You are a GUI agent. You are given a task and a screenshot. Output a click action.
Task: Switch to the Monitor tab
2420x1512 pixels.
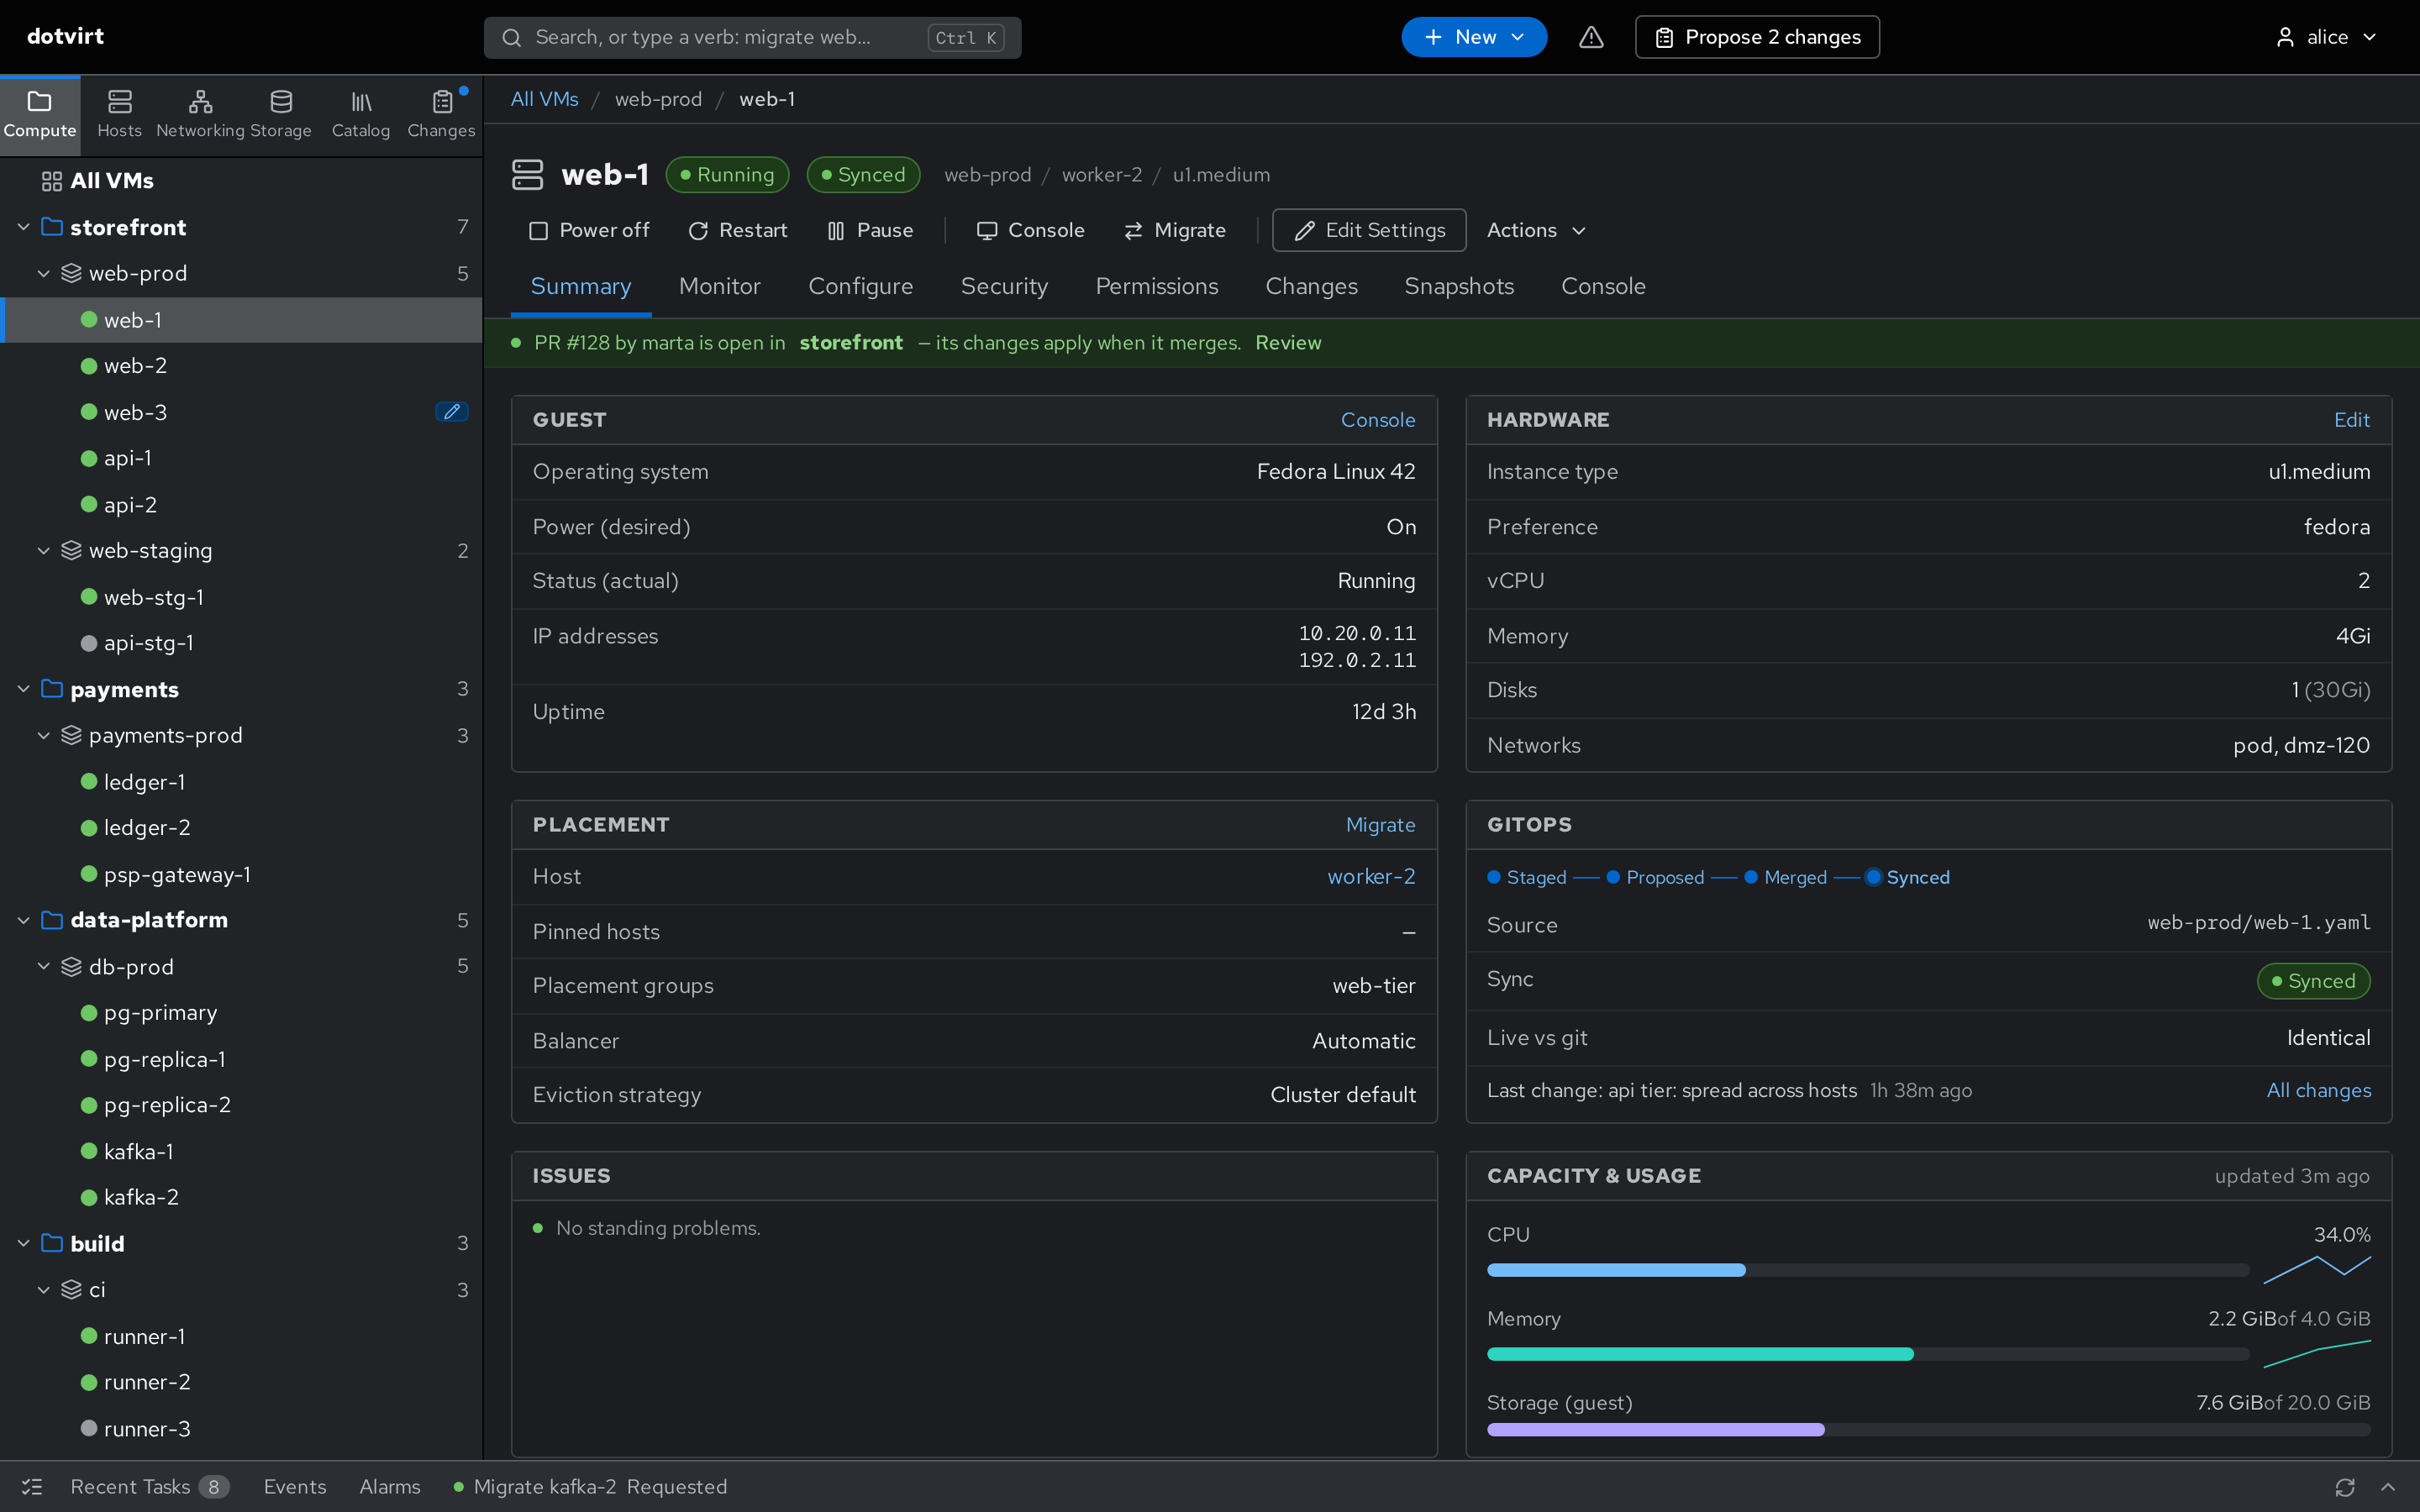719,287
